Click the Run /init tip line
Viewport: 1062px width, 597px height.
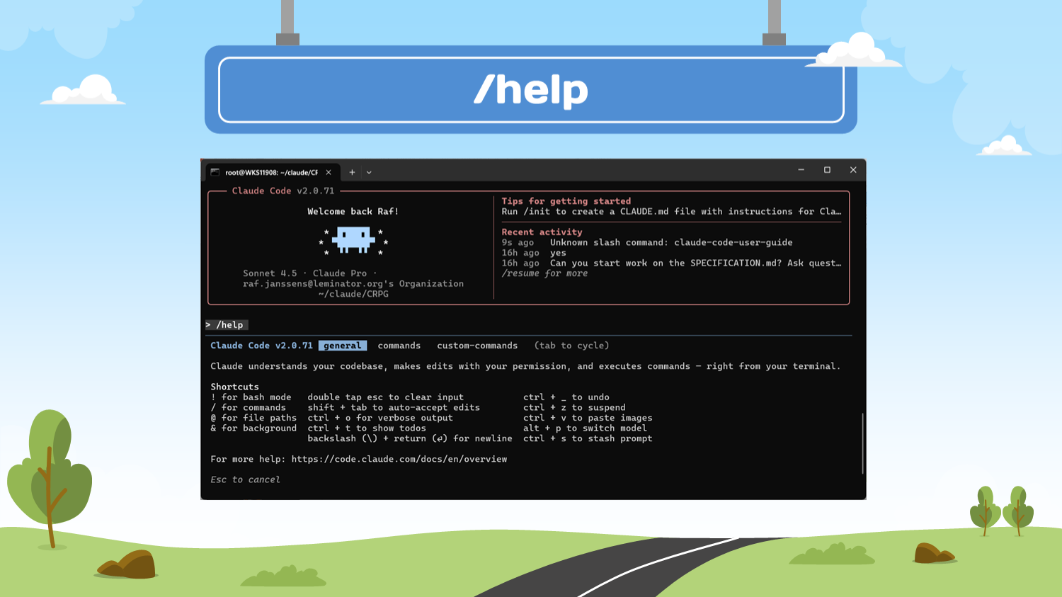click(670, 212)
